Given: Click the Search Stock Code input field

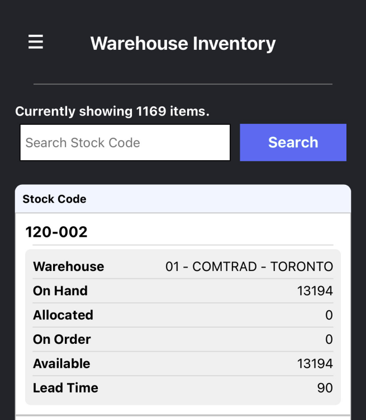Looking at the screenshot, I should (x=125, y=143).
